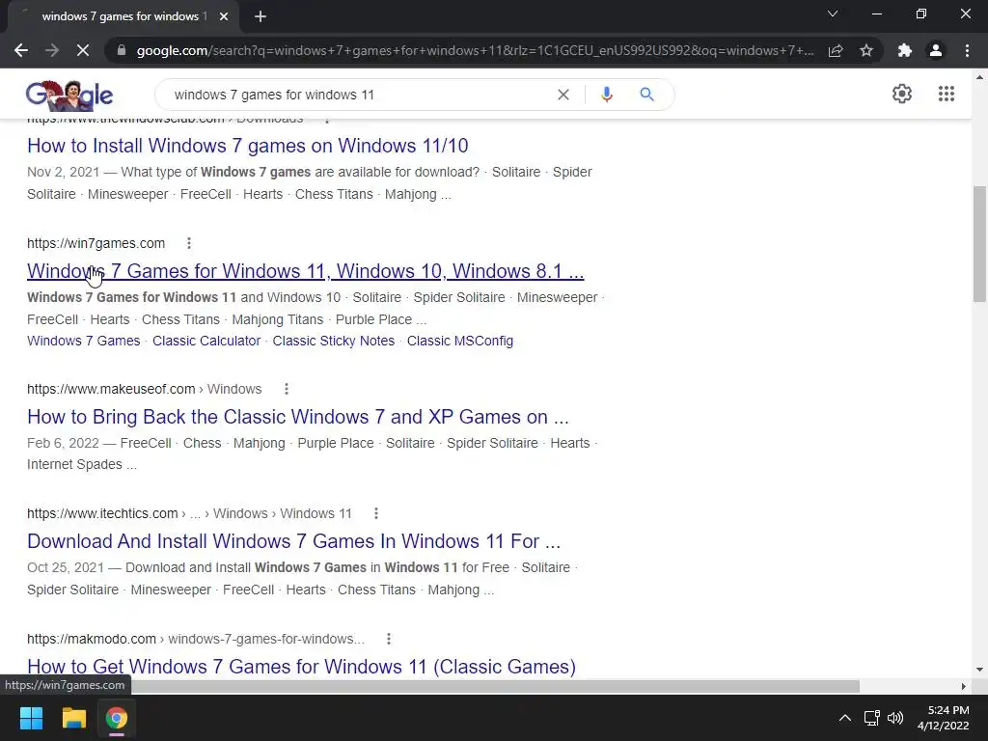Open Download And Install Windows 7 Games result

[293, 541]
